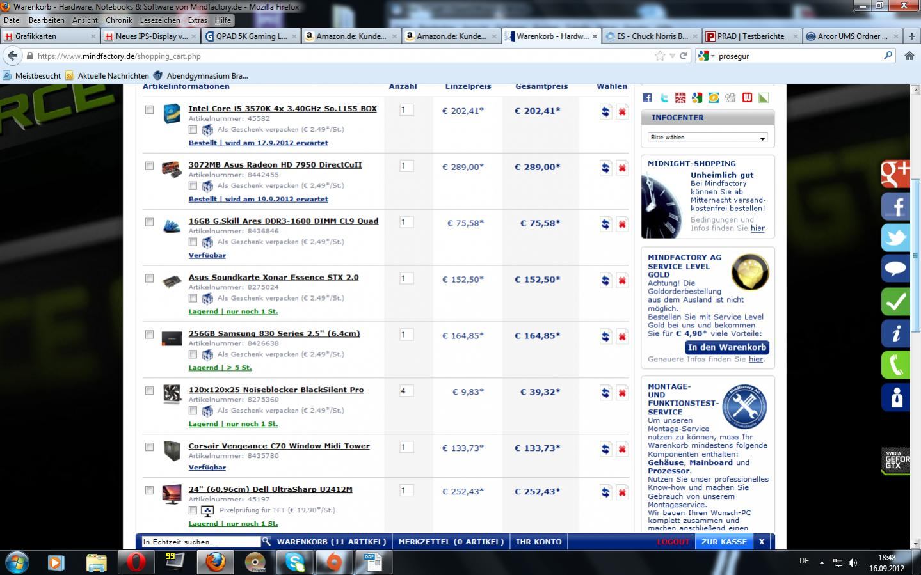This screenshot has width=921, height=575.
Task: Tick the Asus Xonar Essence STX checkbox
Action: click(x=149, y=278)
